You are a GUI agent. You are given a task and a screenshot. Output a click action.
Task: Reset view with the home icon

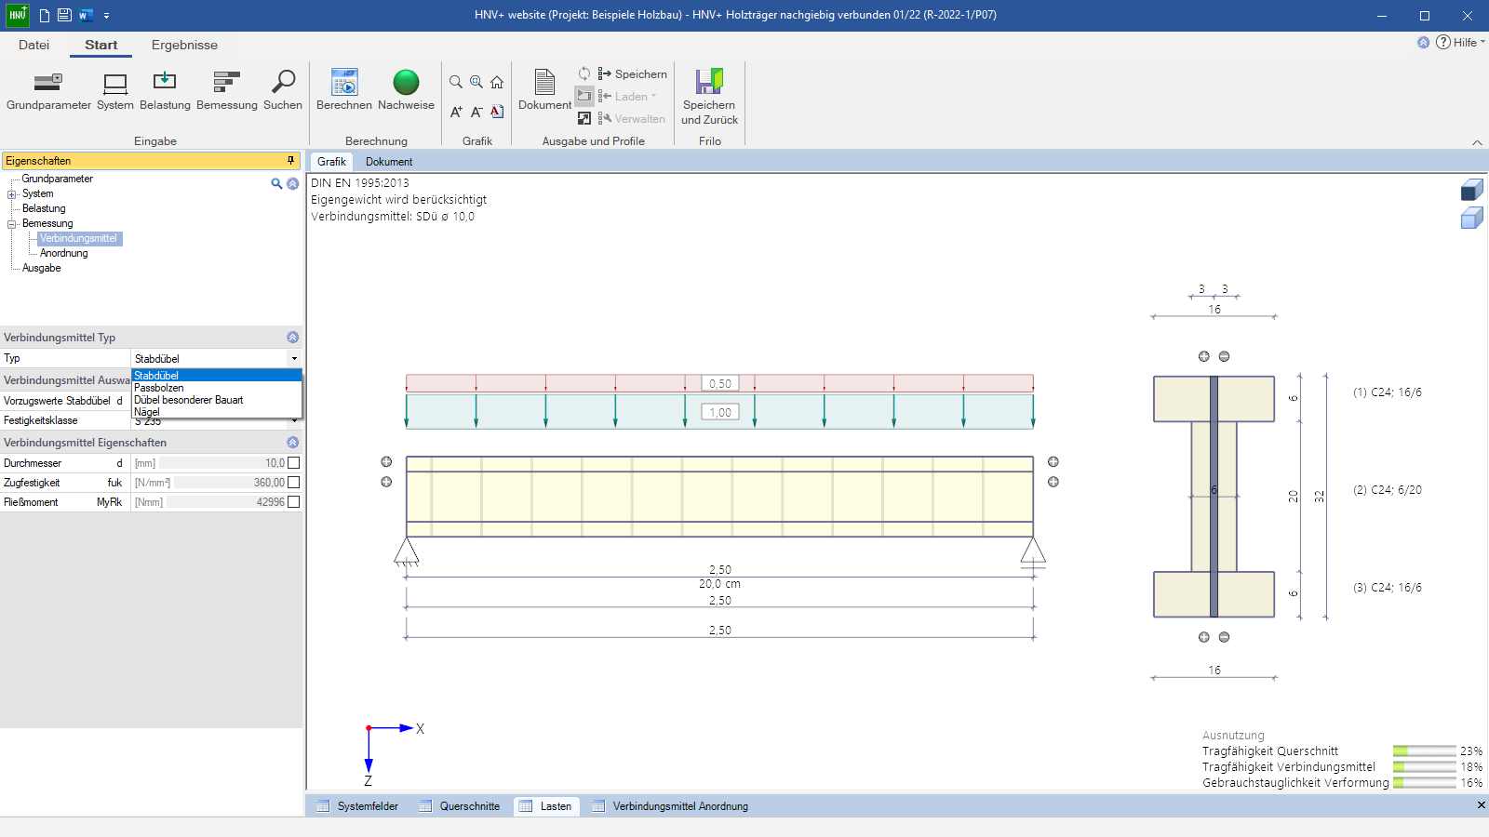(497, 82)
